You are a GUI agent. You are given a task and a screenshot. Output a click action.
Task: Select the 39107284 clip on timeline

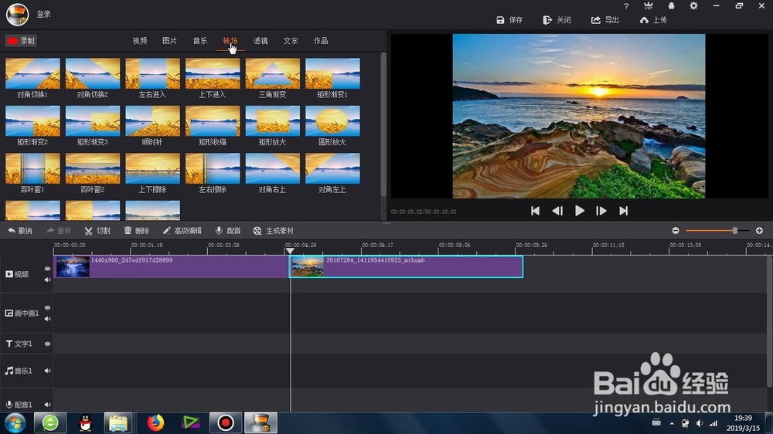407,266
